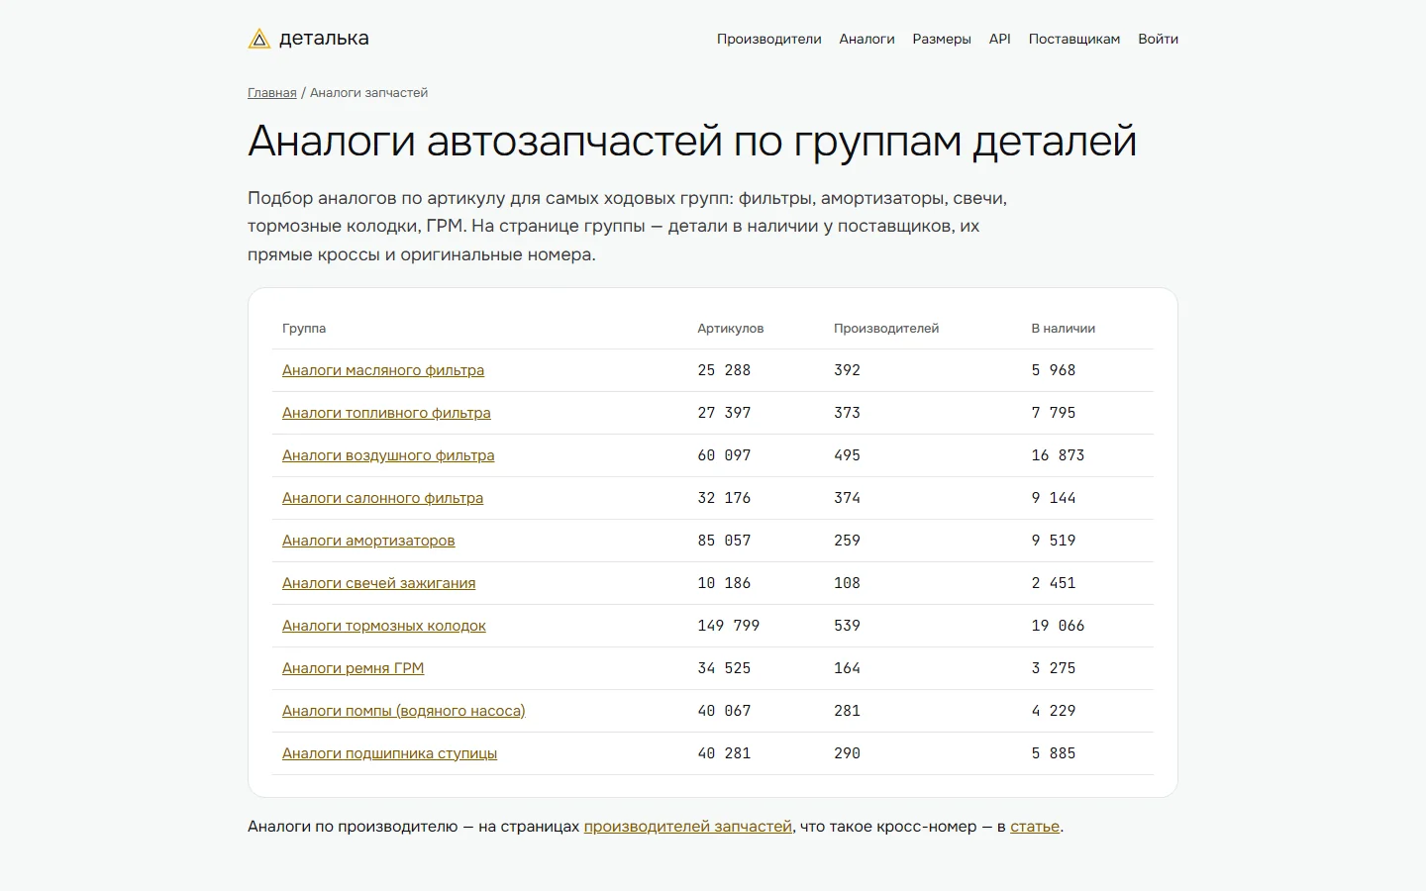The height and width of the screenshot is (891, 1426).
Task: Select the 149 799 articles value
Action: coord(729,626)
